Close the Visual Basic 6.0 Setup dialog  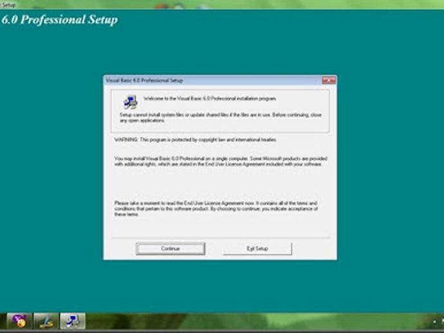(x=329, y=80)
